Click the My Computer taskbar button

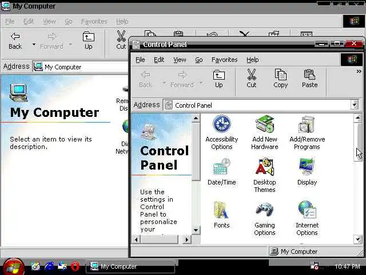click(x=130, y=266)
